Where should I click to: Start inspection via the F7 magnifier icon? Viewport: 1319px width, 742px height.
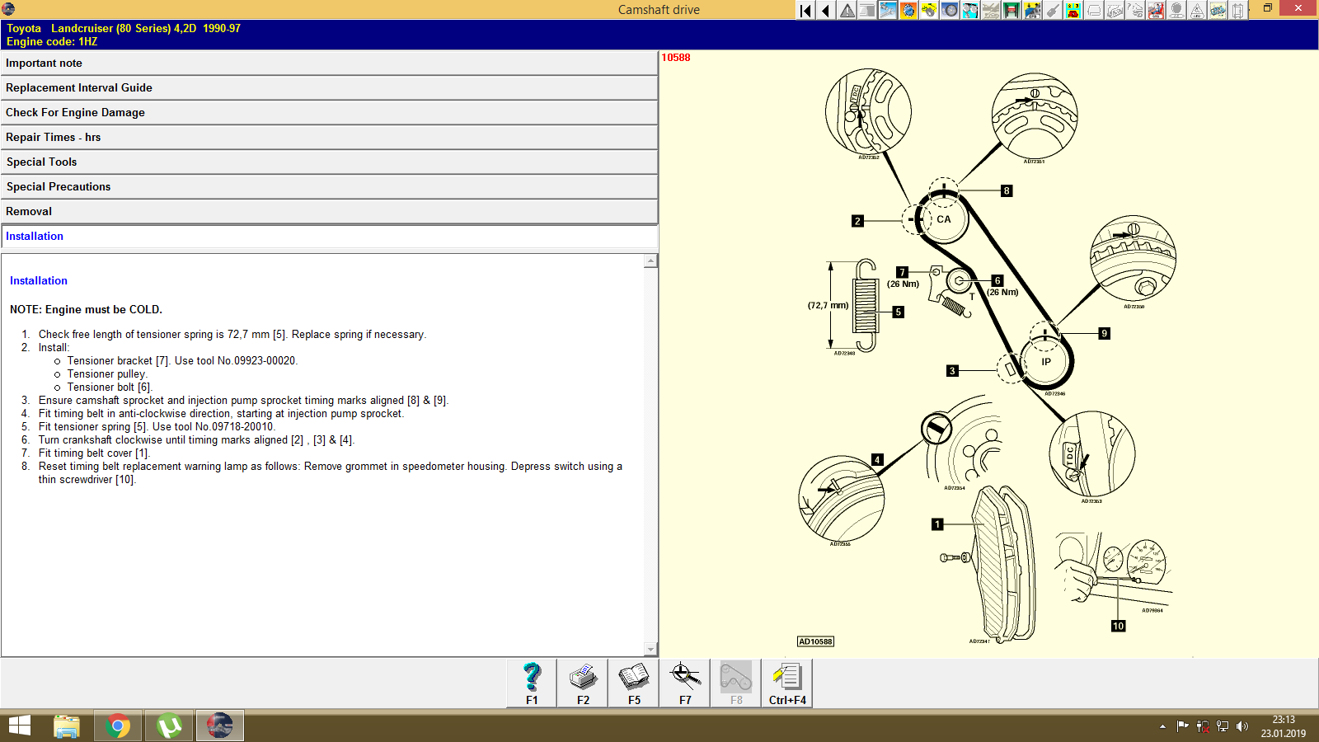click(684, 680)
